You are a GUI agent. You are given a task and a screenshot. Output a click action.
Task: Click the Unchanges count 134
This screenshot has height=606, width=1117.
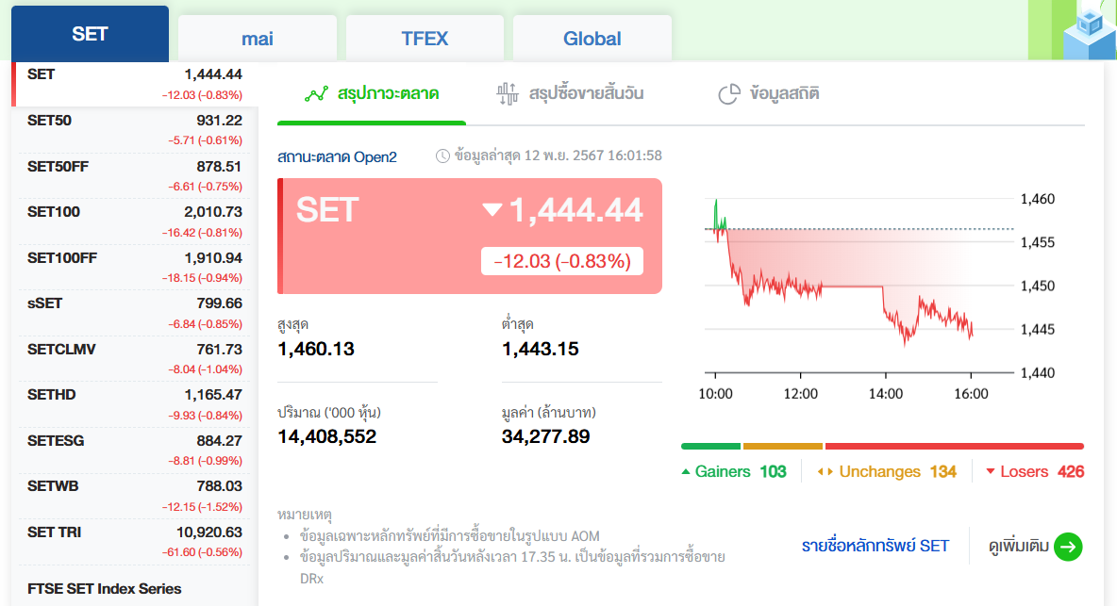(943, 471)
